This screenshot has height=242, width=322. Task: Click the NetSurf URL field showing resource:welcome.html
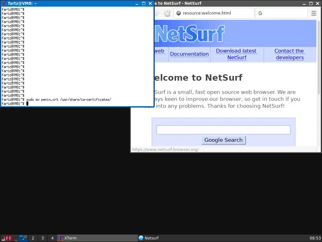point(214,13)
